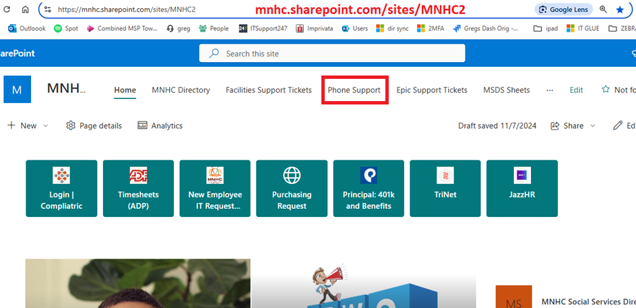Open Analytics from the command bar
636x308 pixels.
click(x=160, y=125)
